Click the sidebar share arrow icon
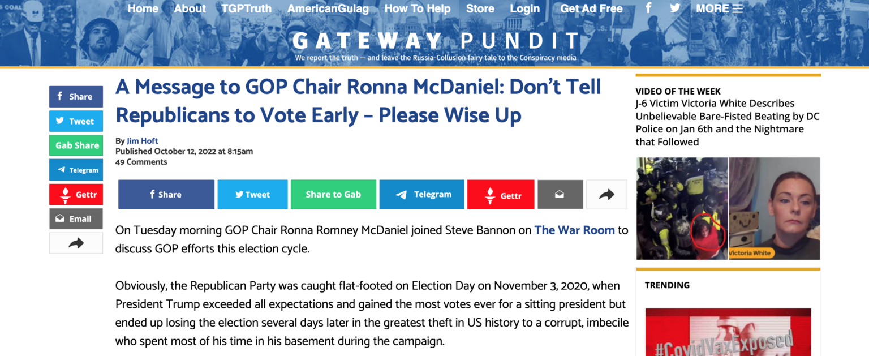The width and height of the screenshot is (869, 356). pyautogui.click(x=76, y=243)
